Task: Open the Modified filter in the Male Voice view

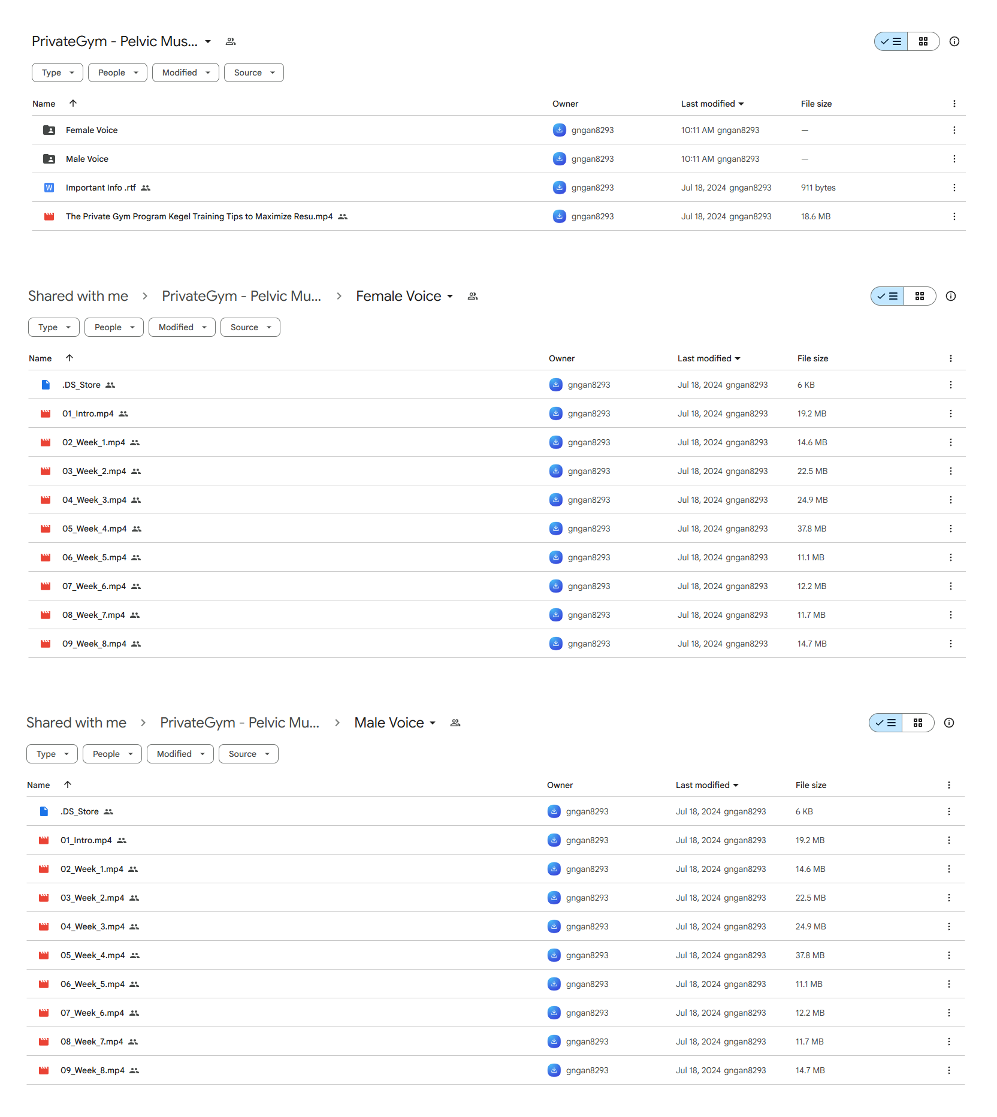Action: [x=180, y=754]
